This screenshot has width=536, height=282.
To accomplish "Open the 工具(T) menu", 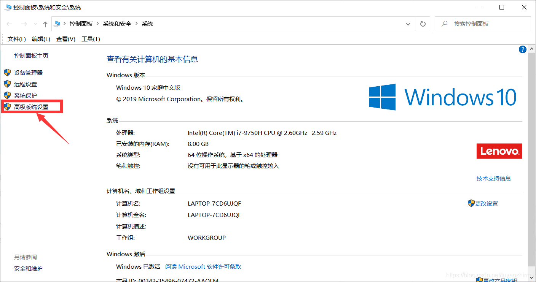I will [91, 39].
